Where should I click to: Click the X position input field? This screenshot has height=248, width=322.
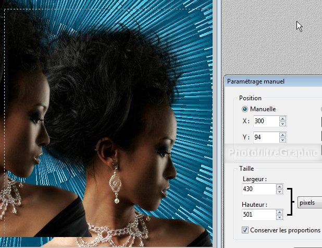tap(266, 121)
